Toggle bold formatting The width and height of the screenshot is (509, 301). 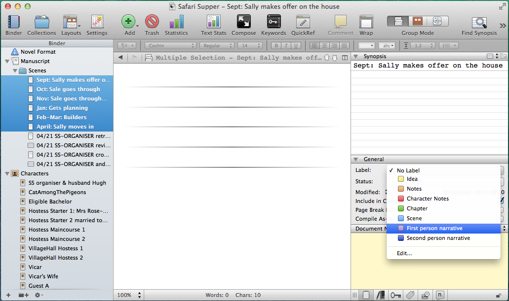pos(276,46)
